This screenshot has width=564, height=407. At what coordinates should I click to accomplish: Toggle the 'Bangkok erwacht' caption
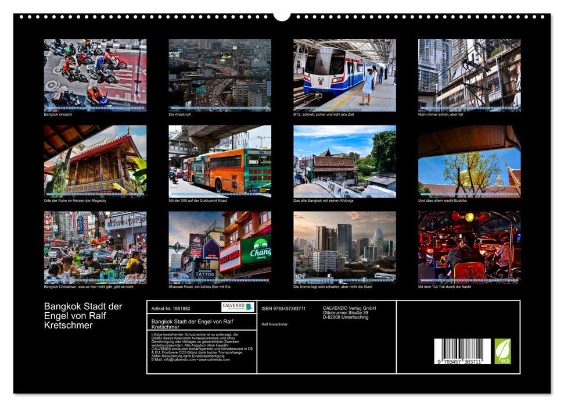point(59,115)
